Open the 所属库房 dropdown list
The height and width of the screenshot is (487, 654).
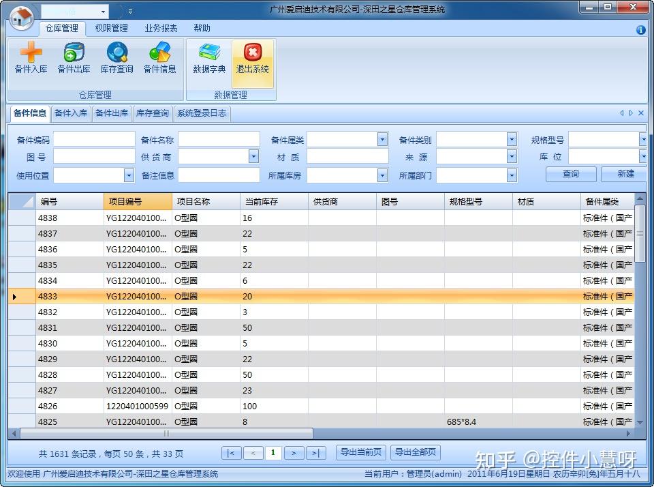click(384, 175)
